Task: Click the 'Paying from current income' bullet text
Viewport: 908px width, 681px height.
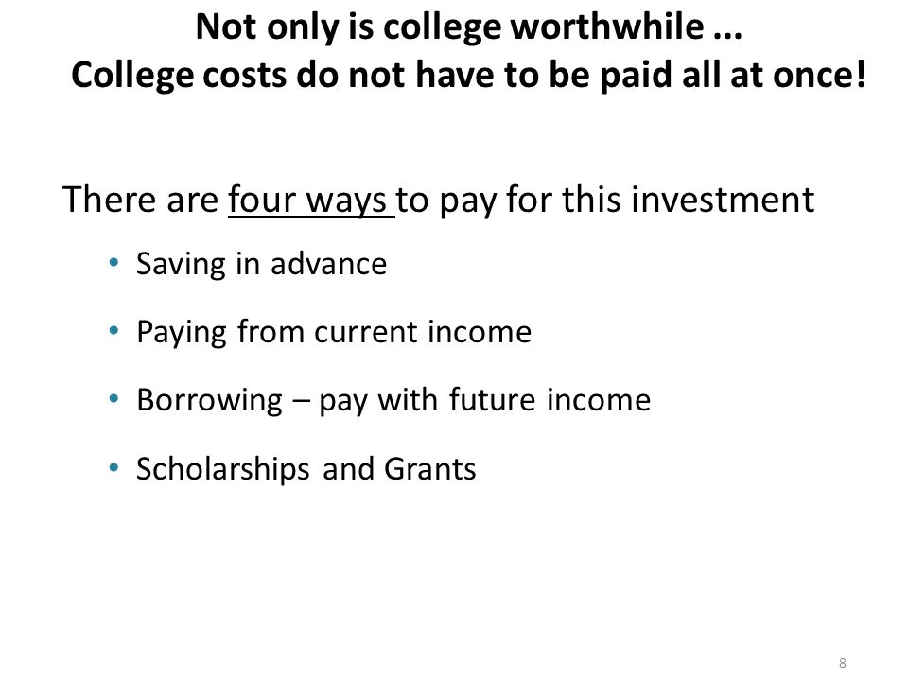Action: [x=334, y=333]
